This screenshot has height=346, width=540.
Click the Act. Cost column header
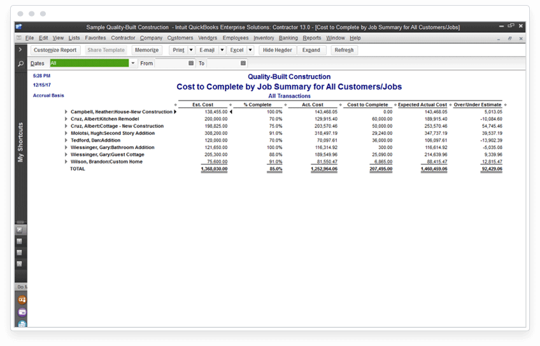[x=313, y=104]
